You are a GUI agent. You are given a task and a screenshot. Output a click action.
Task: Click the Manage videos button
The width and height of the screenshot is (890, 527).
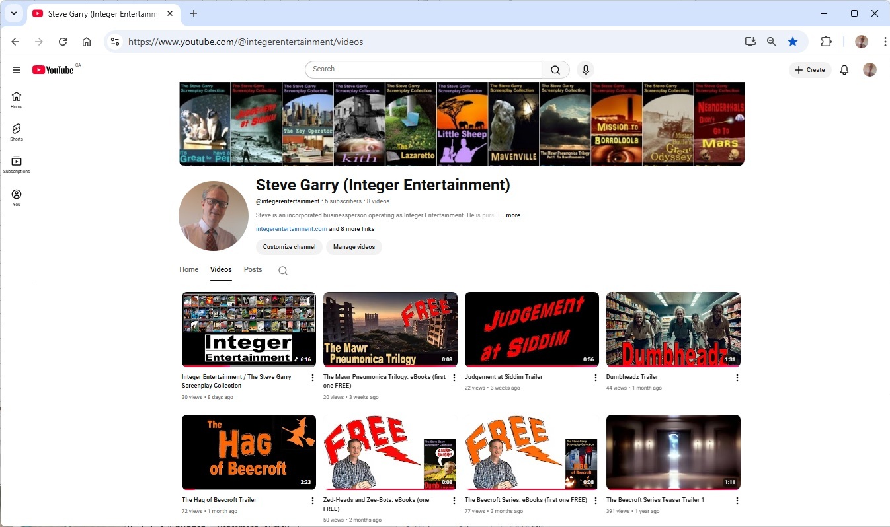point(354,247)
